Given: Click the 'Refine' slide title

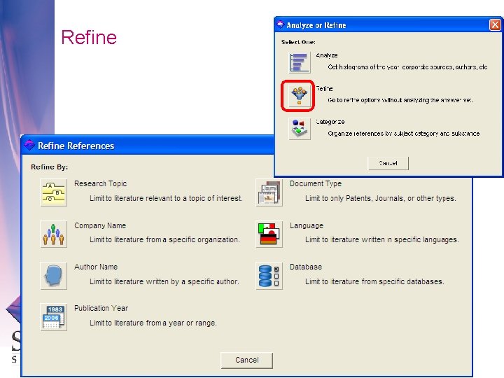Looking at the screenshot, I should [x=89, y=37].
